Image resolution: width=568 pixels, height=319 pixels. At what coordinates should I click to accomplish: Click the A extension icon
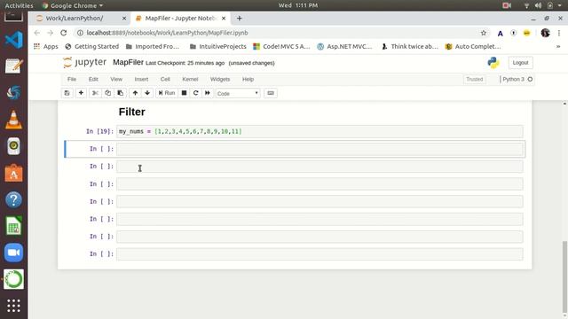pyautogui.click(x=500, y=34)
